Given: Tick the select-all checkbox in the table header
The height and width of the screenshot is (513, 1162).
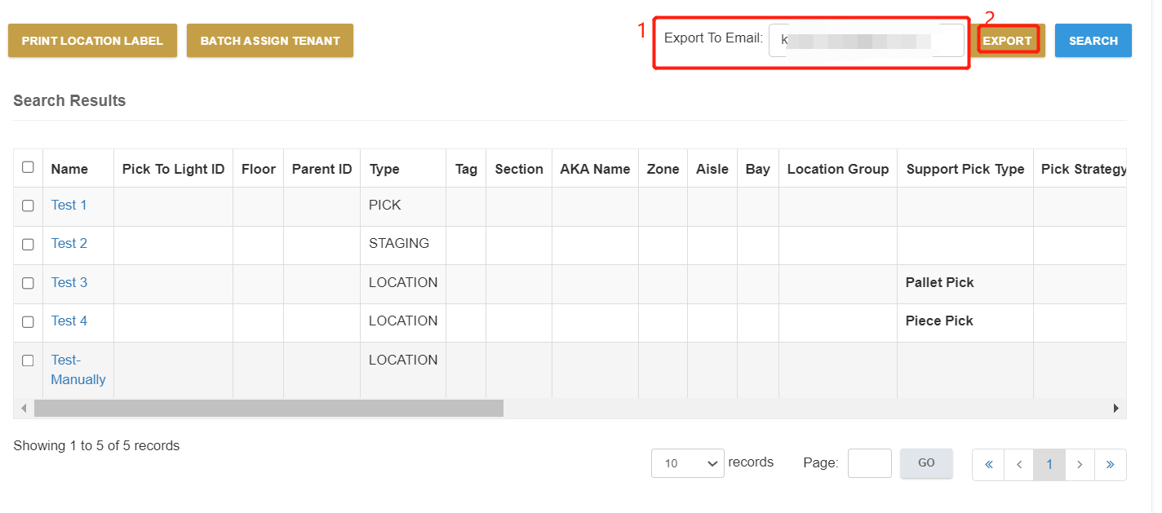Looking at the screenshot, I should (x=28, y=167).
